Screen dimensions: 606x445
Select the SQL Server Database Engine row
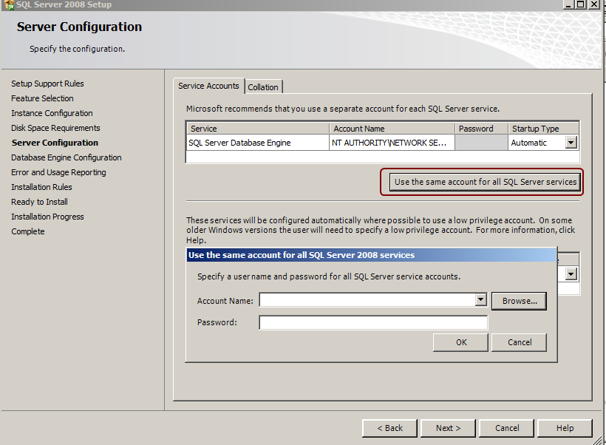point(239,143)
